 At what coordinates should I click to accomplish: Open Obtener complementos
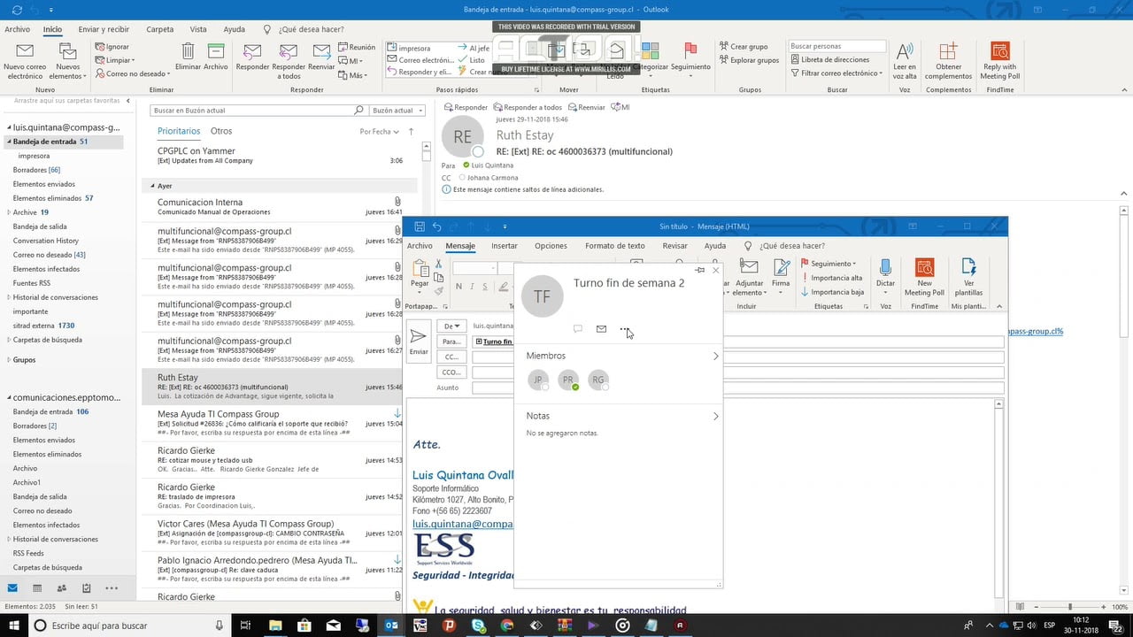[948, 60]
